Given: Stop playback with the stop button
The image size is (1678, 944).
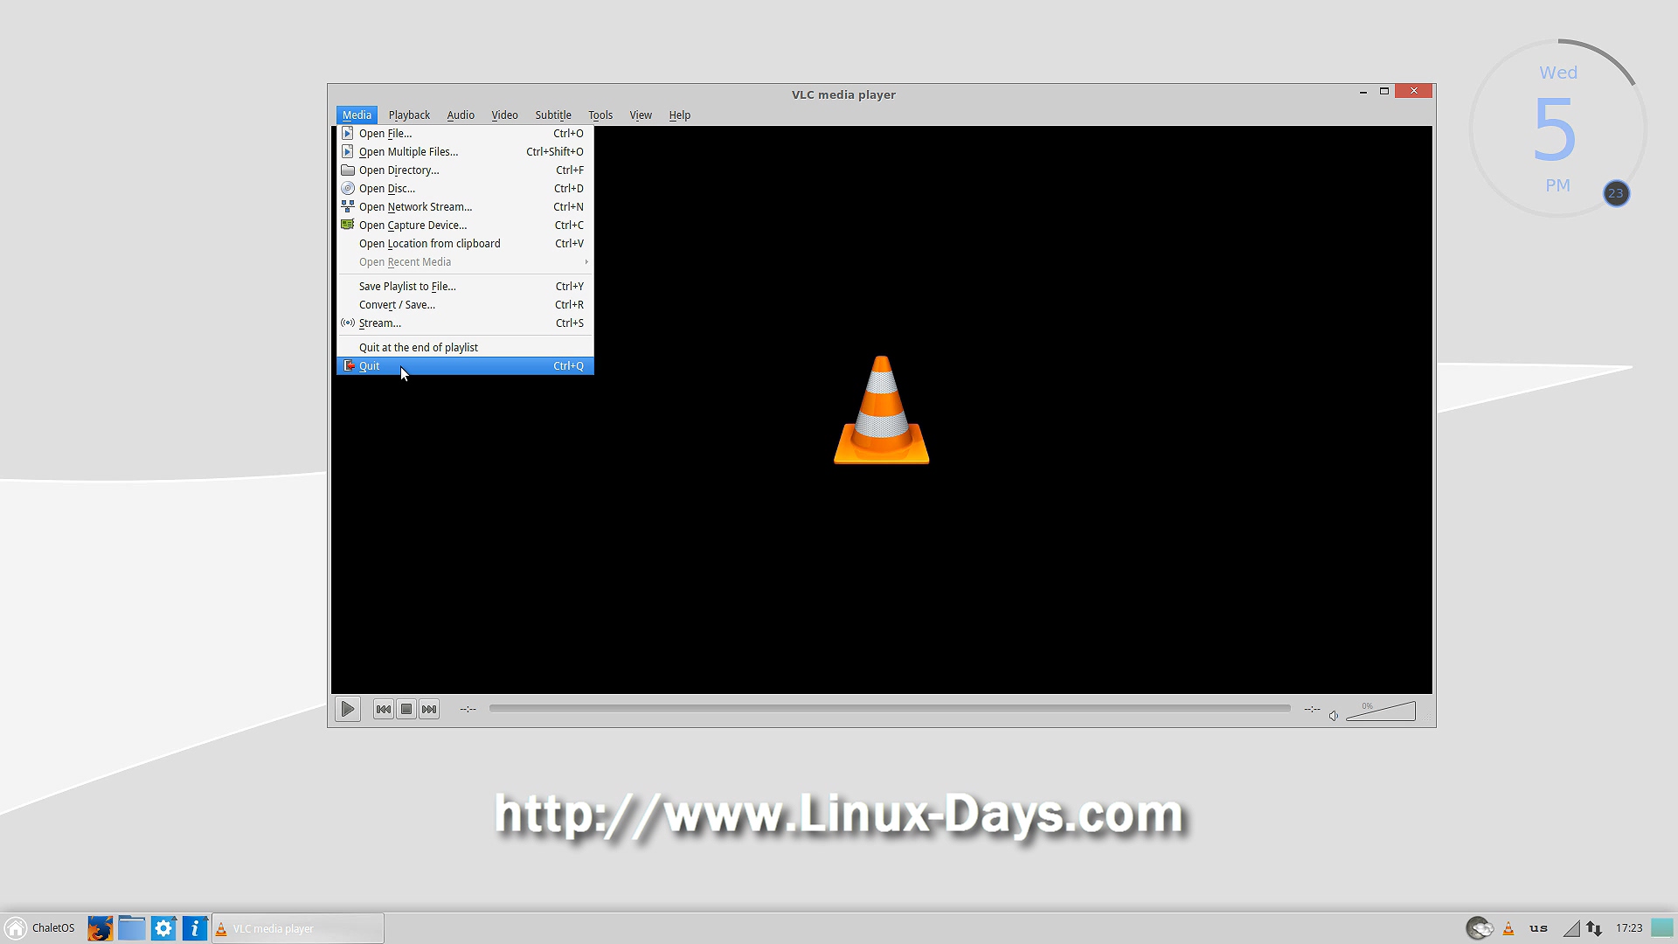Looking at the screenshot, I should (x=406, y=709).
